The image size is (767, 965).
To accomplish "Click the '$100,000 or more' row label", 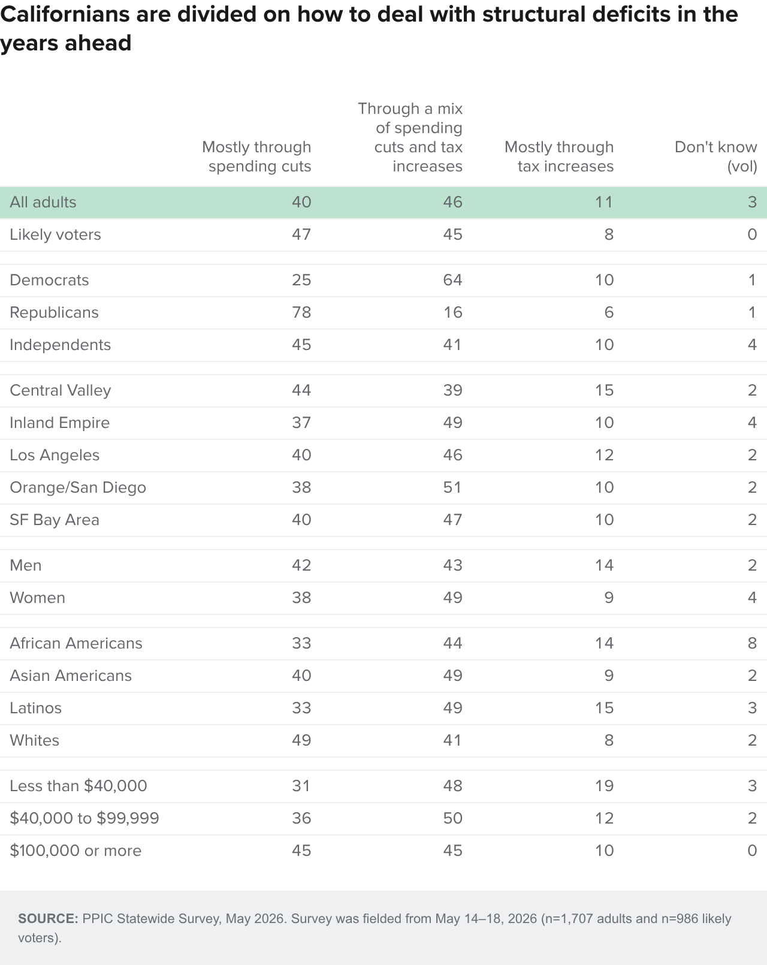I will 76,851.
